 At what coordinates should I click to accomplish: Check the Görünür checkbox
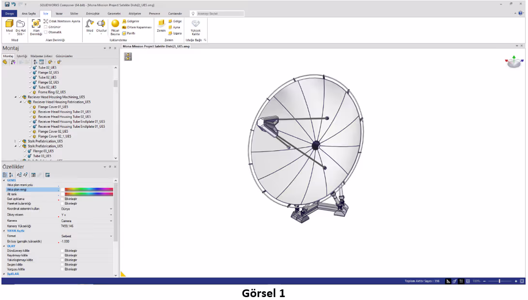click(x=46, y=27)
